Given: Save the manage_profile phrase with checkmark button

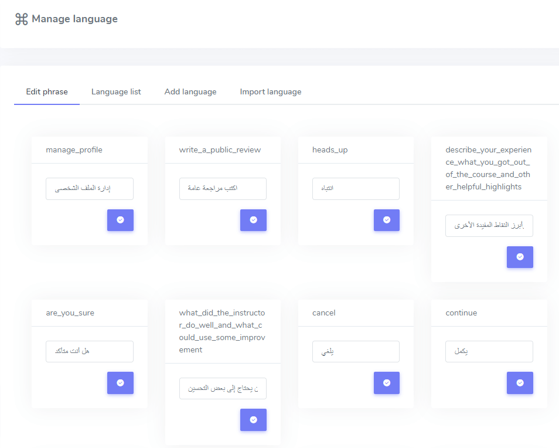Looking at the screenshot, I should coord(120,220).
